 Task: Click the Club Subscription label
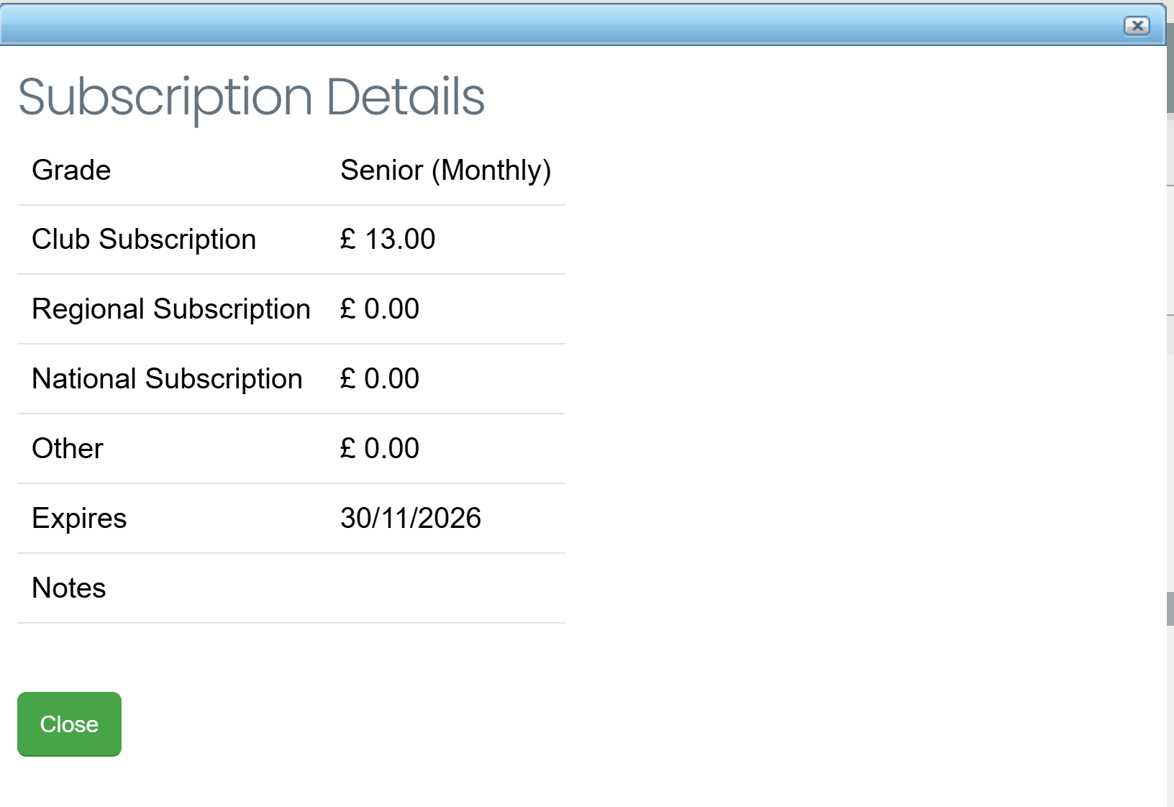144,240
